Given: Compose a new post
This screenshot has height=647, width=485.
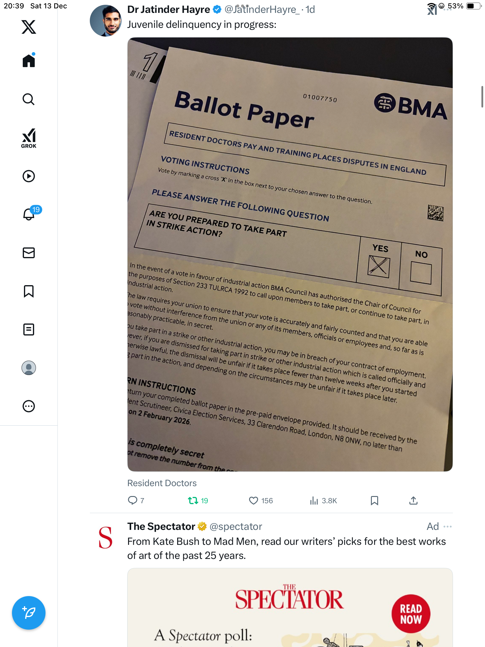Looking at the screenshot, I should coord(29,613).
